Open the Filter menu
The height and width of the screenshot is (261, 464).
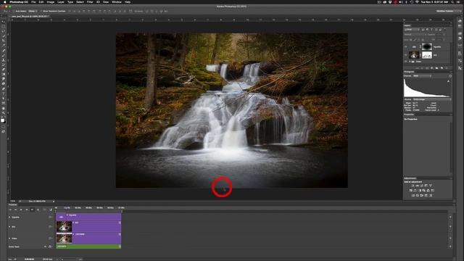point(90,2)
